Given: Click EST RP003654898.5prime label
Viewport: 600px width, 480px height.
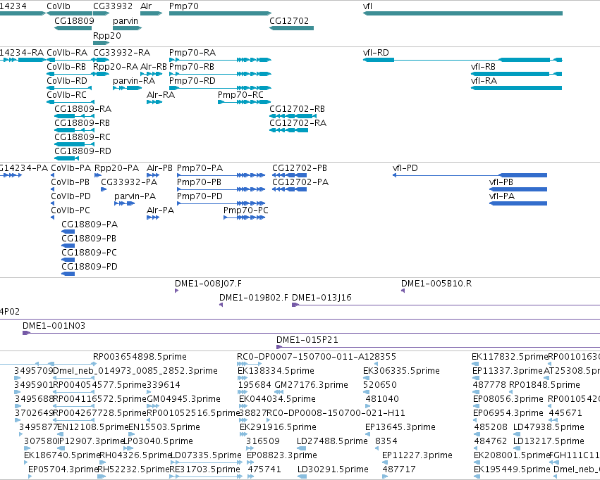Looking at the screenshot, I should tap(140, 357).
